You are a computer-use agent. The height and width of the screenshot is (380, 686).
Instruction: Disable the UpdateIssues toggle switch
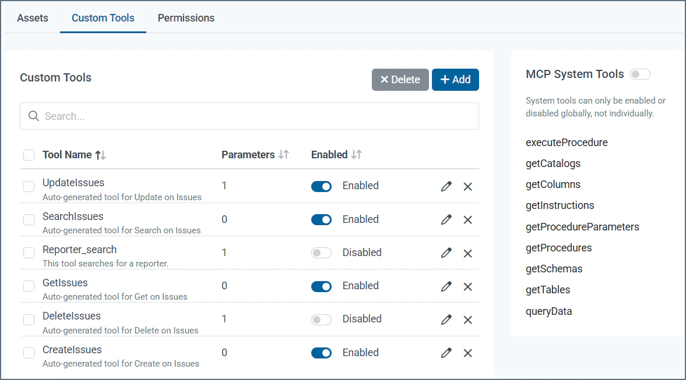pyautogui.click(x=321, y=186)
